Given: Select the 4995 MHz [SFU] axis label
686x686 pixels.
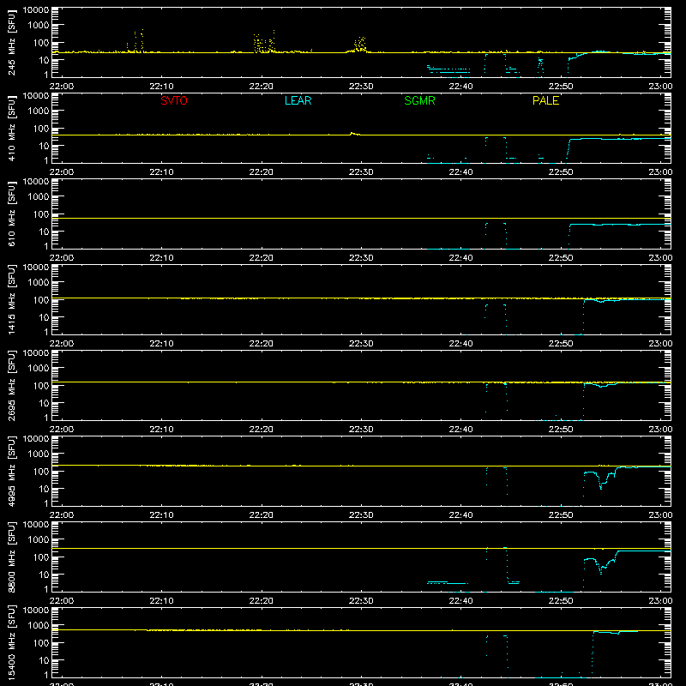Looking at the screenshot, I should click(12, 471).
